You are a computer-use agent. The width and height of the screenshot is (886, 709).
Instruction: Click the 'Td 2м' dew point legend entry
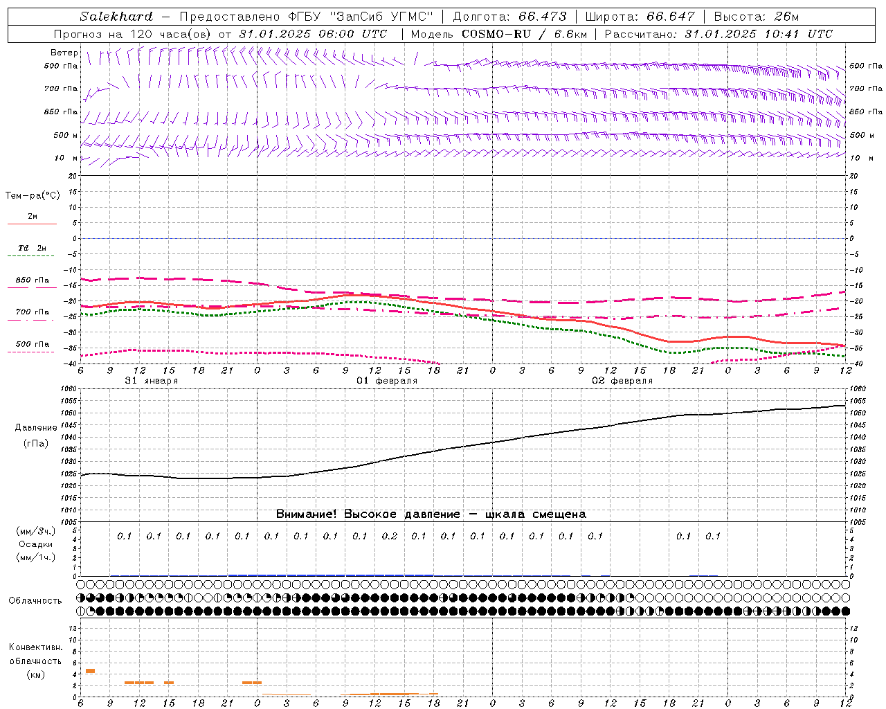33,248
